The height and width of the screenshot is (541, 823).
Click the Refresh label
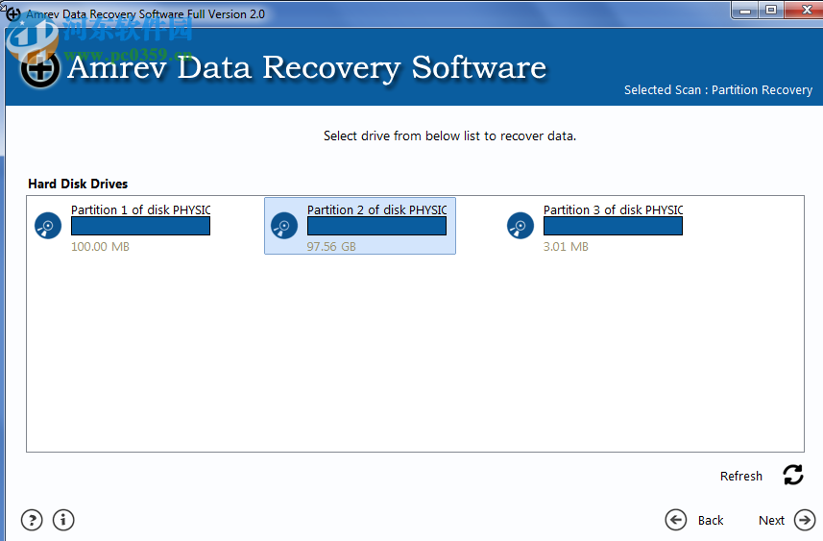[740, 476]
